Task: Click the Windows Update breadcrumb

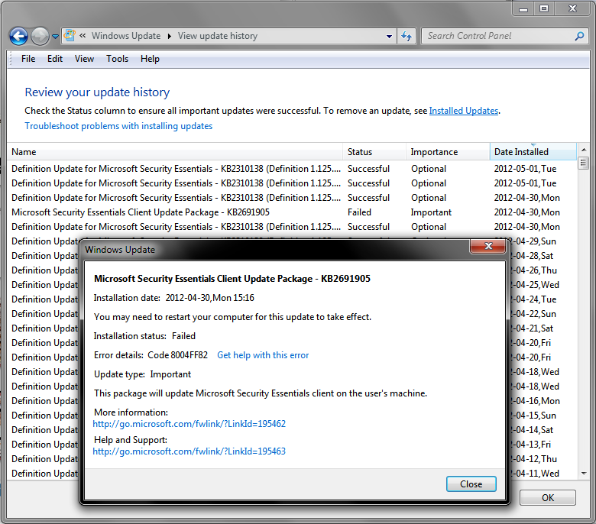Action: 126,36
